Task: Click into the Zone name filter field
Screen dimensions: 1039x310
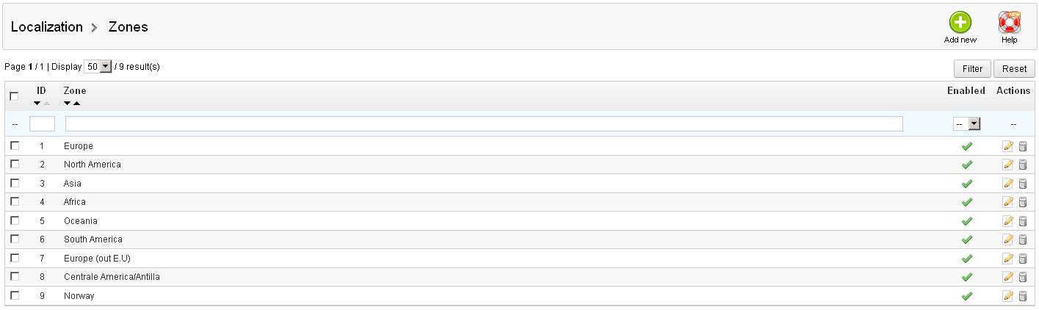Action: [484, 124]
